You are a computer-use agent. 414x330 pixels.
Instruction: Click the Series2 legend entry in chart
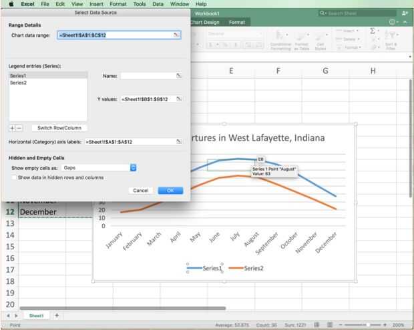pyautogui.click(x=246, y=268)
